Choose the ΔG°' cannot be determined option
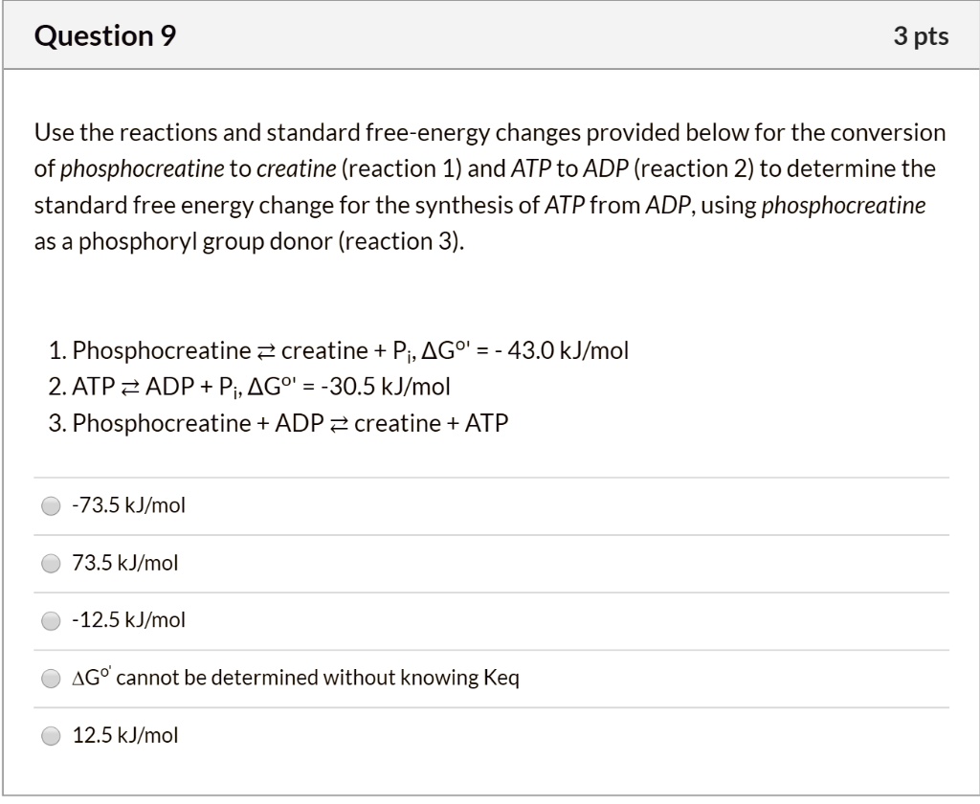980x804 pixels. pyautogui.click(x=50, y=678)
